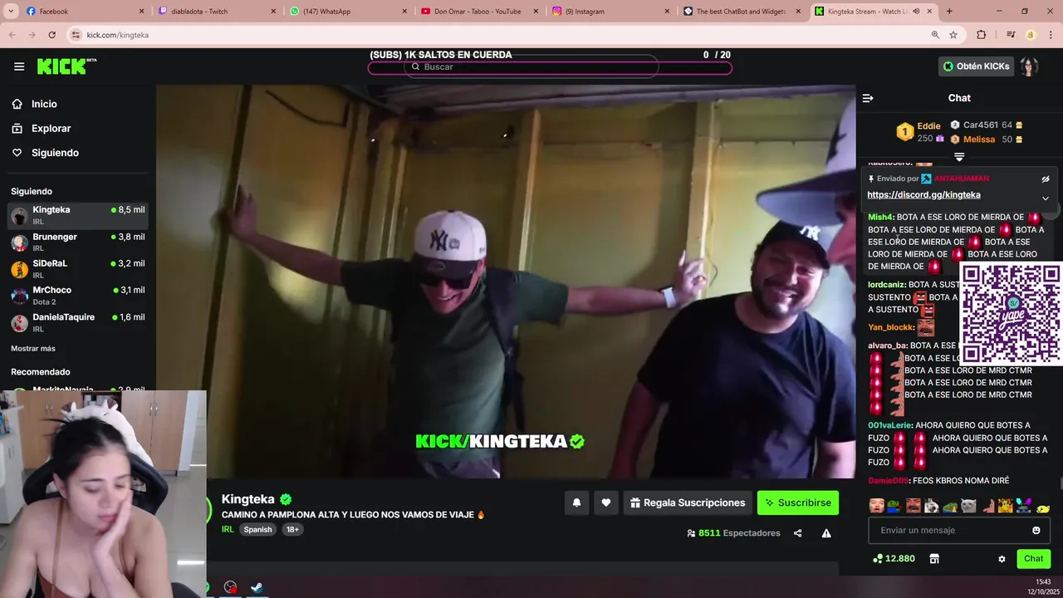Share the stream via share icon
1063x598 pixels.
click(x=797, y=533)
